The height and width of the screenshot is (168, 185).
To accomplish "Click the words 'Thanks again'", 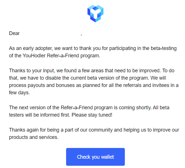I will (x=24, y=130).
